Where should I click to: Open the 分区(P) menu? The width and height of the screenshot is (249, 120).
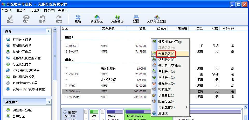coord(35,10)
